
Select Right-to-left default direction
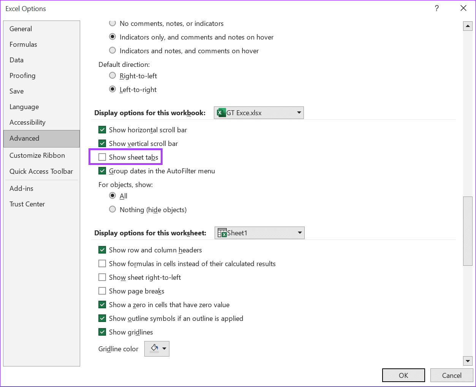pos(112,76)
